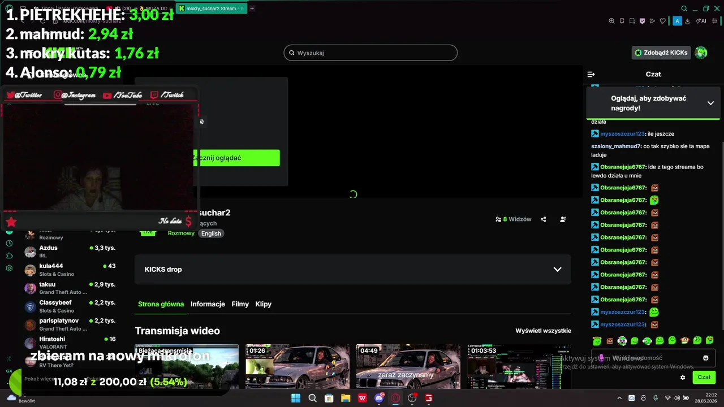Open takuu channel in sidebar
The height and width of the screenshot is (407, 724).
[x=70, y=288]
